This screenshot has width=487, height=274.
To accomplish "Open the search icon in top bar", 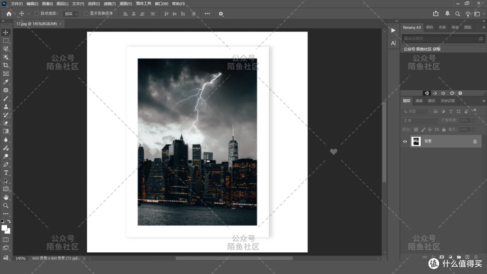I will click(x=458, y=14).
